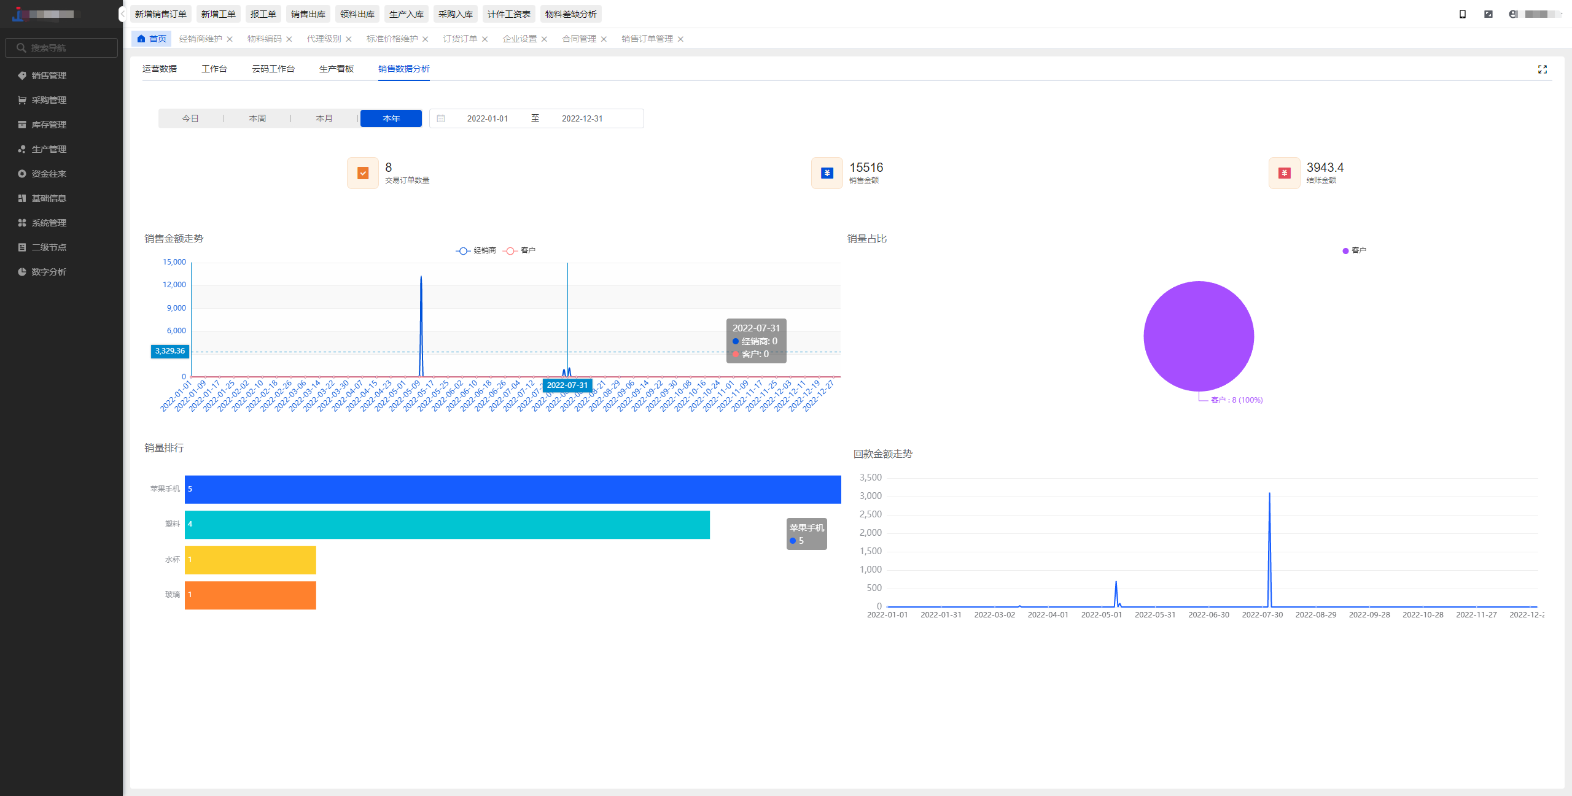
Task: Click the home icon on 首页 tab
Action: tap(141, 39)
